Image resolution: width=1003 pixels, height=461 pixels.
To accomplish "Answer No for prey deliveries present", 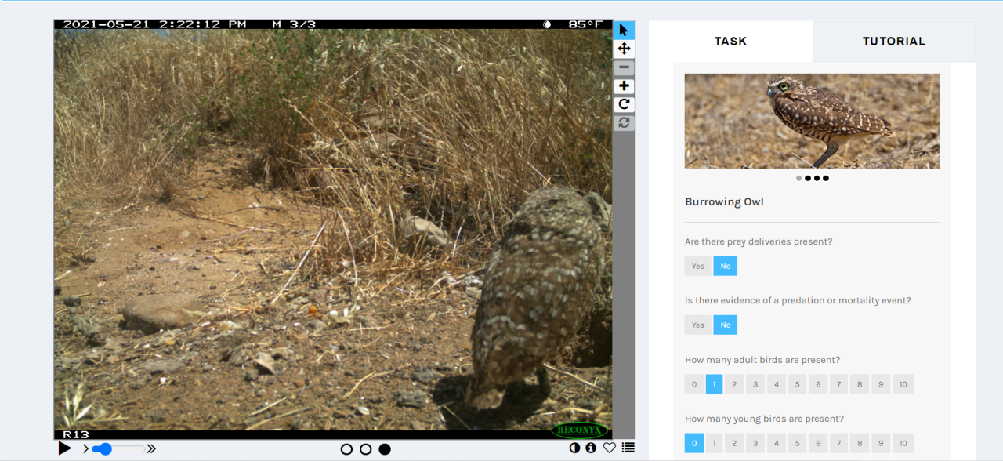I will coord(726,266).
